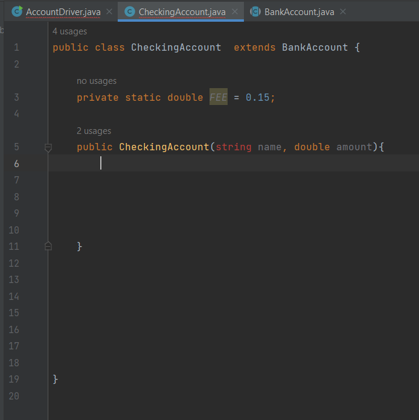Image resolution: width=419 pixels, height=420 pixels.
Task: Open the 'no usages' hint above FEE
Action: coord(97,81)
